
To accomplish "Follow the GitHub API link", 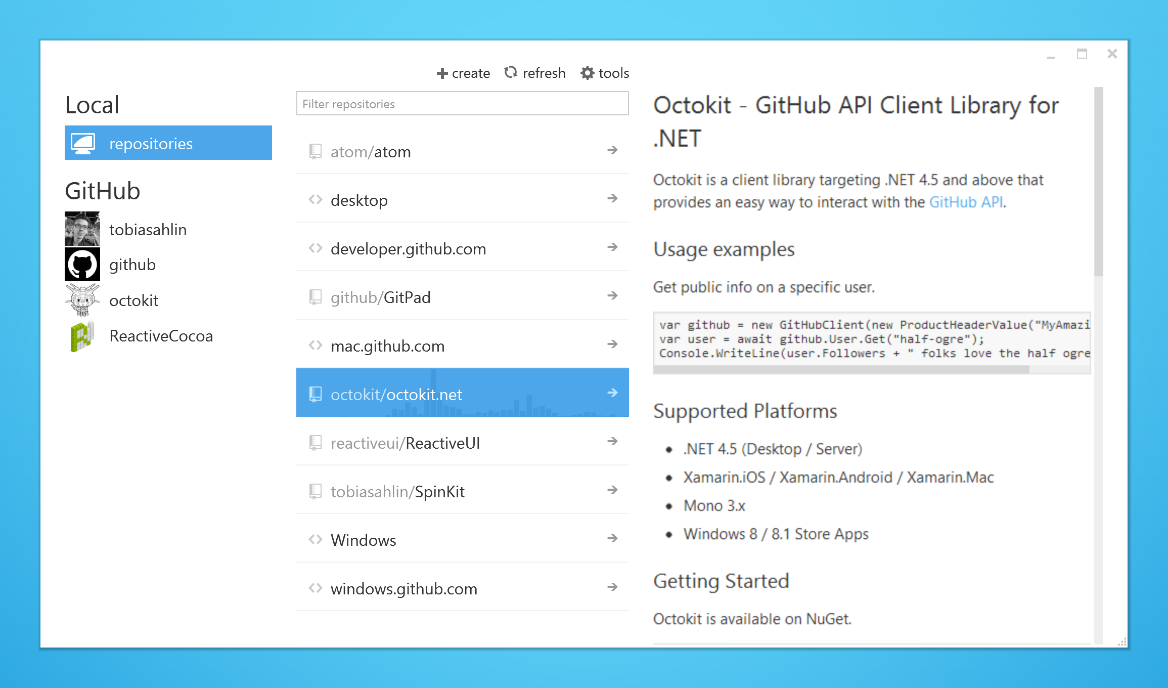I will click(966, 202).
